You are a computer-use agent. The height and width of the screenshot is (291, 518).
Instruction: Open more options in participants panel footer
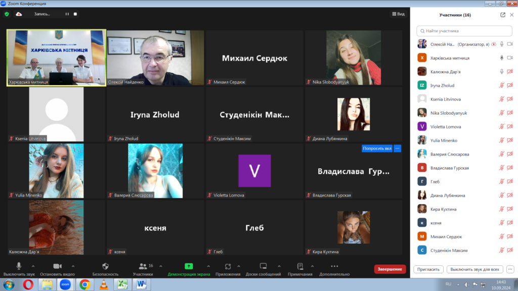pos(510,269)
